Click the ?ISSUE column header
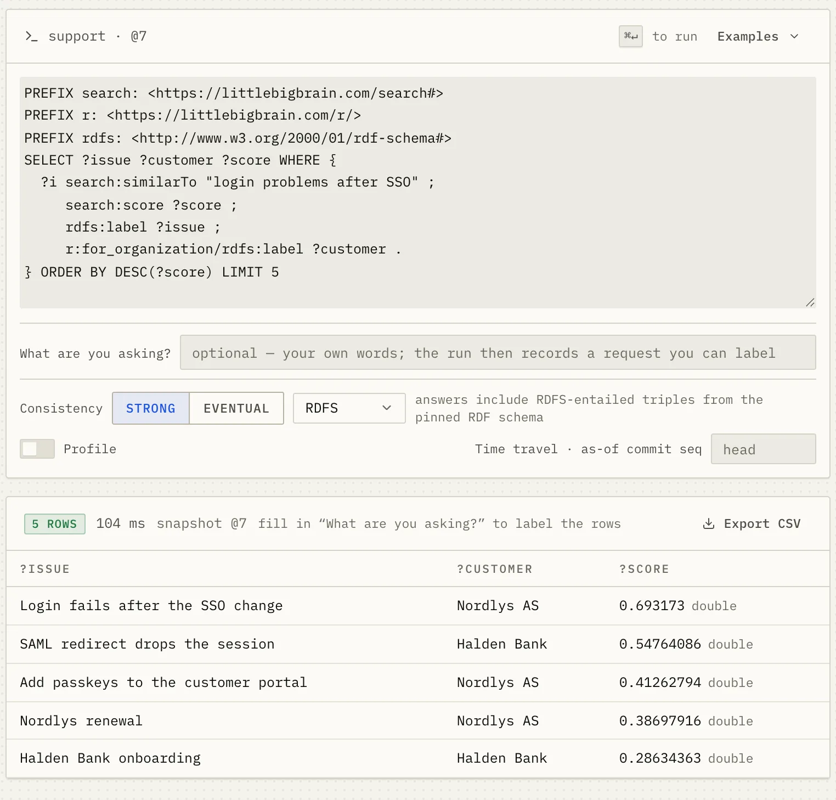The height and width of the screenshot is (800, 836). coord(45,569)
